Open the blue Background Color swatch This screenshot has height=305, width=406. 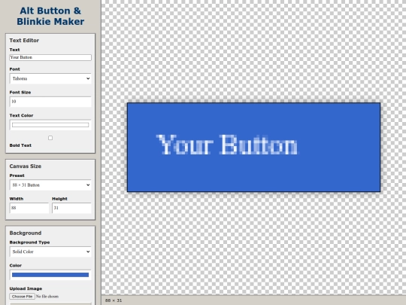50,275
